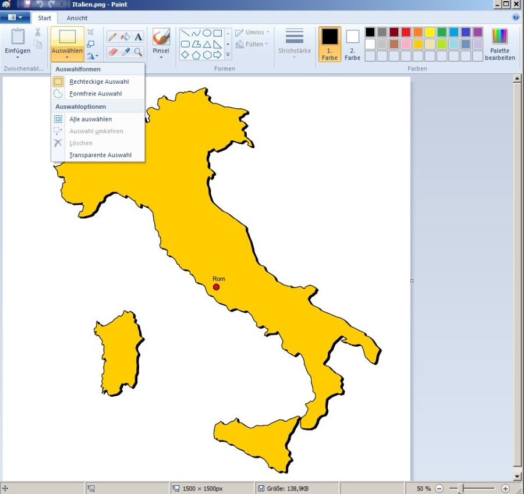The width and height of the screenshot is (524, 494).
Task: Select the 1. Farbe button
Action: point(330,44)
